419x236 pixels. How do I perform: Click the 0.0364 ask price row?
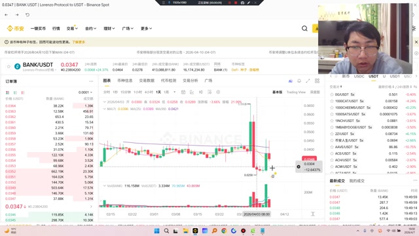[49, 106]
